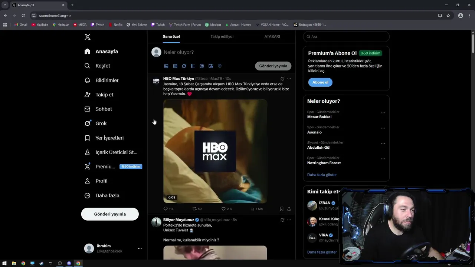Open YouTube bookmark in bookmarks bar

40,24
